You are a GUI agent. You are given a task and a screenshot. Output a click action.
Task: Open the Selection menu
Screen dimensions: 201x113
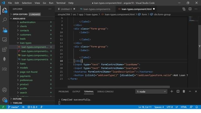point(27,3)
